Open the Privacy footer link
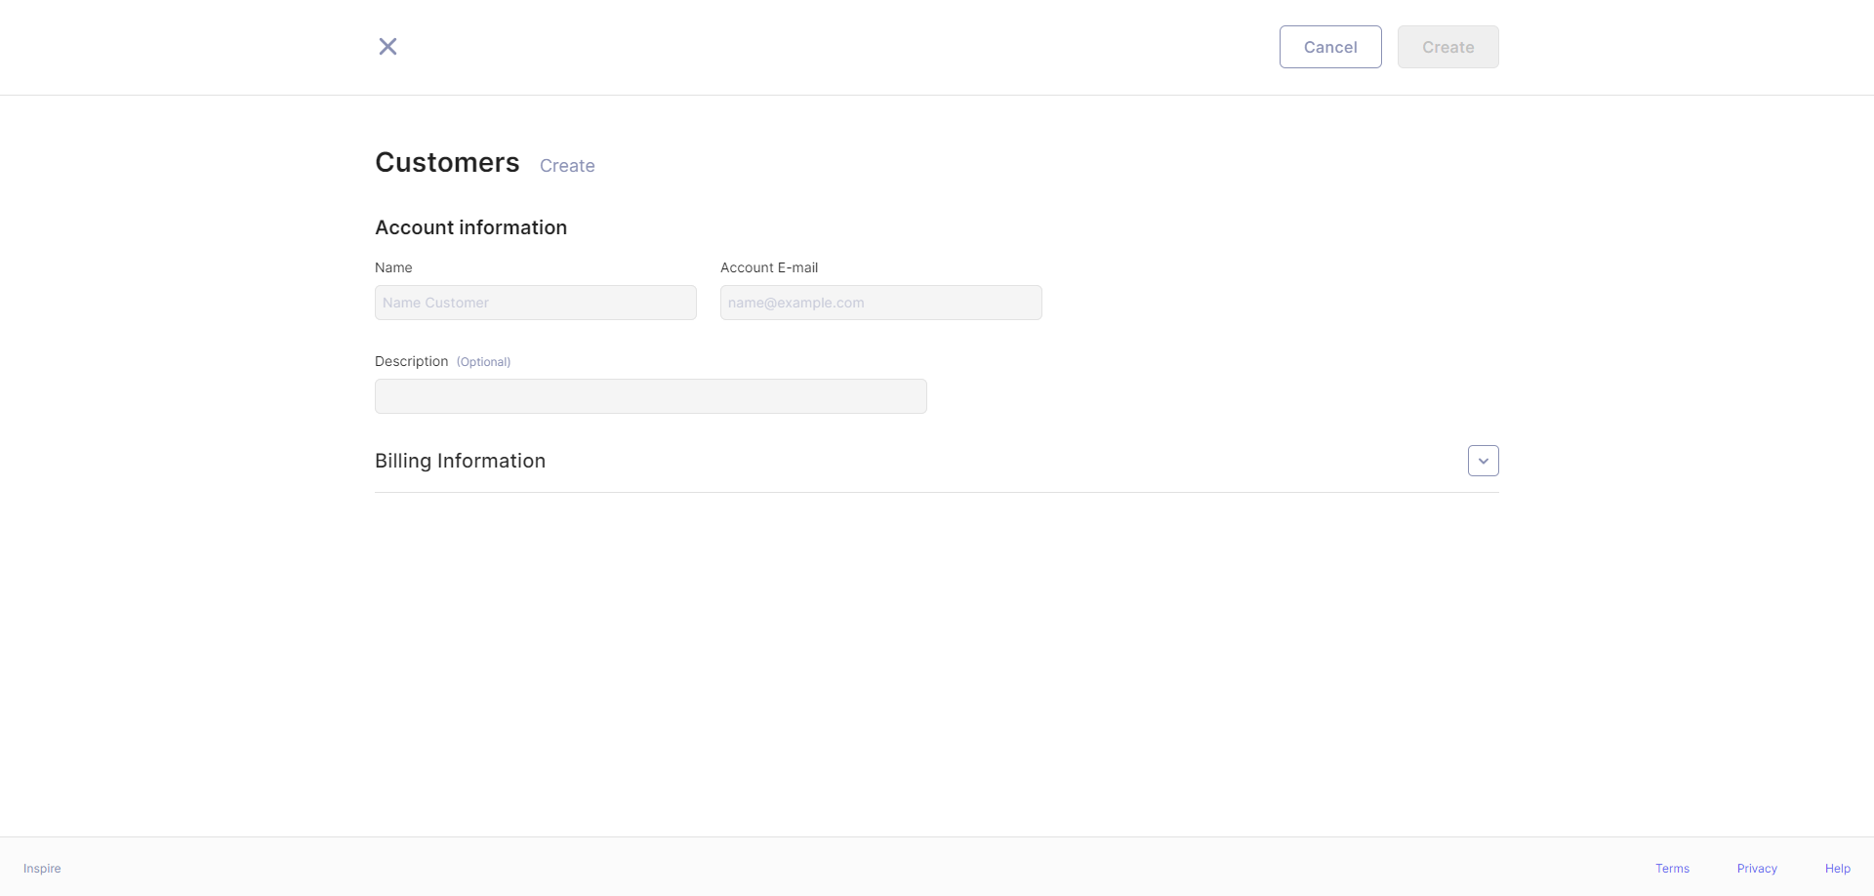Viewport: 1874px width, 896px height. [1757, 869]
